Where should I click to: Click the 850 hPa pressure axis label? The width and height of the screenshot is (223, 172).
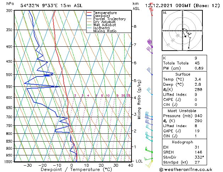pyautogui.click(x=10, y=141)
